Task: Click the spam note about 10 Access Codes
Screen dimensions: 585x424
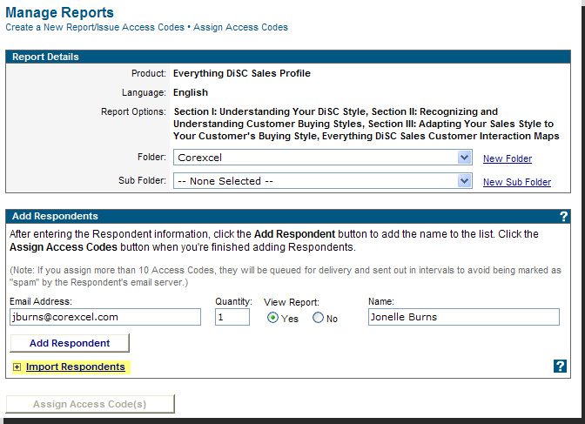Action: pyautogui.click(x=286, y=276)
